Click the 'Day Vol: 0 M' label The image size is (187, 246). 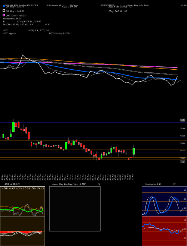pos(117,11)
